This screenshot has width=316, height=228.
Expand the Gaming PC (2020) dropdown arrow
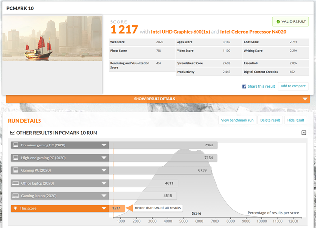click(104, 170)
